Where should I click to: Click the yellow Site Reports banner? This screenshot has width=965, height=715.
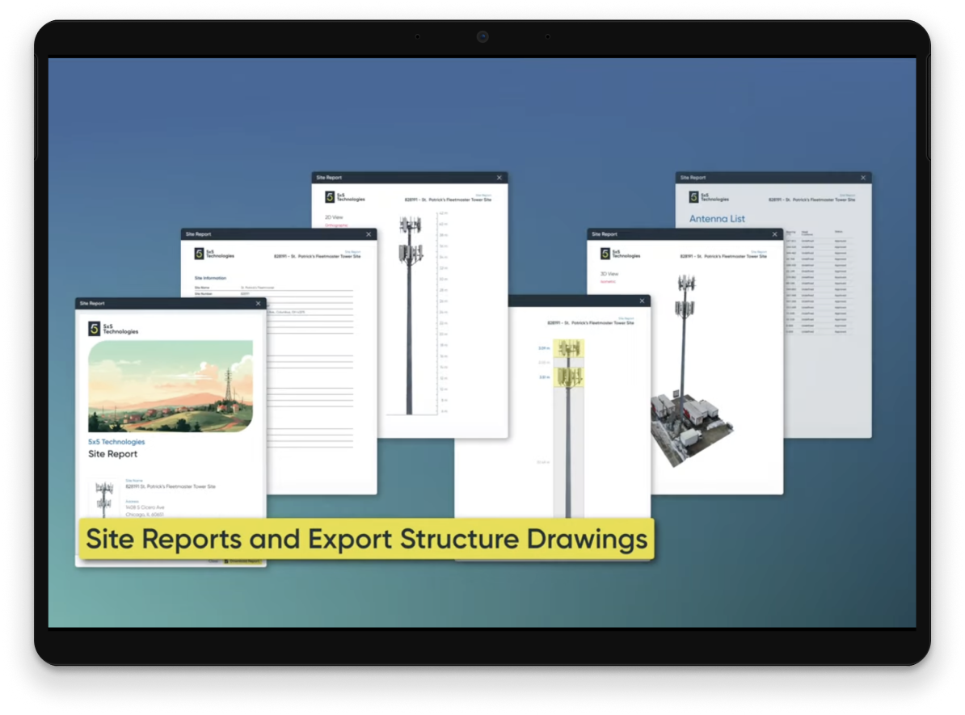tap(366, 539)
